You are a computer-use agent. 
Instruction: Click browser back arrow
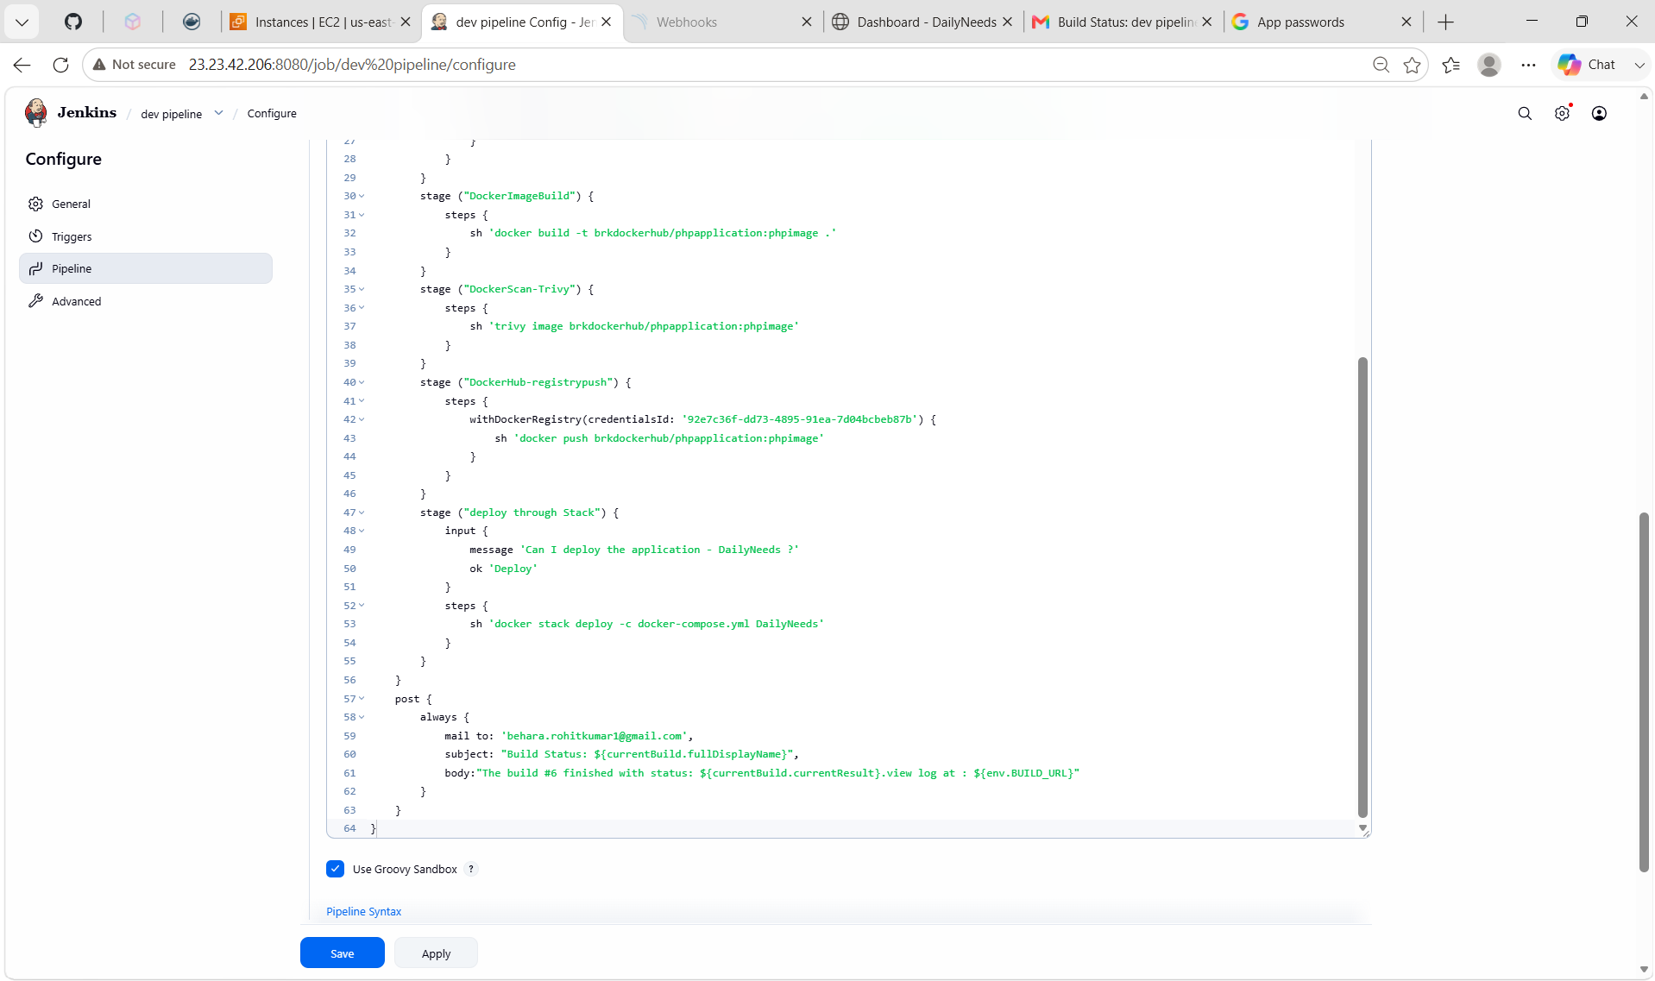point(22,65)
